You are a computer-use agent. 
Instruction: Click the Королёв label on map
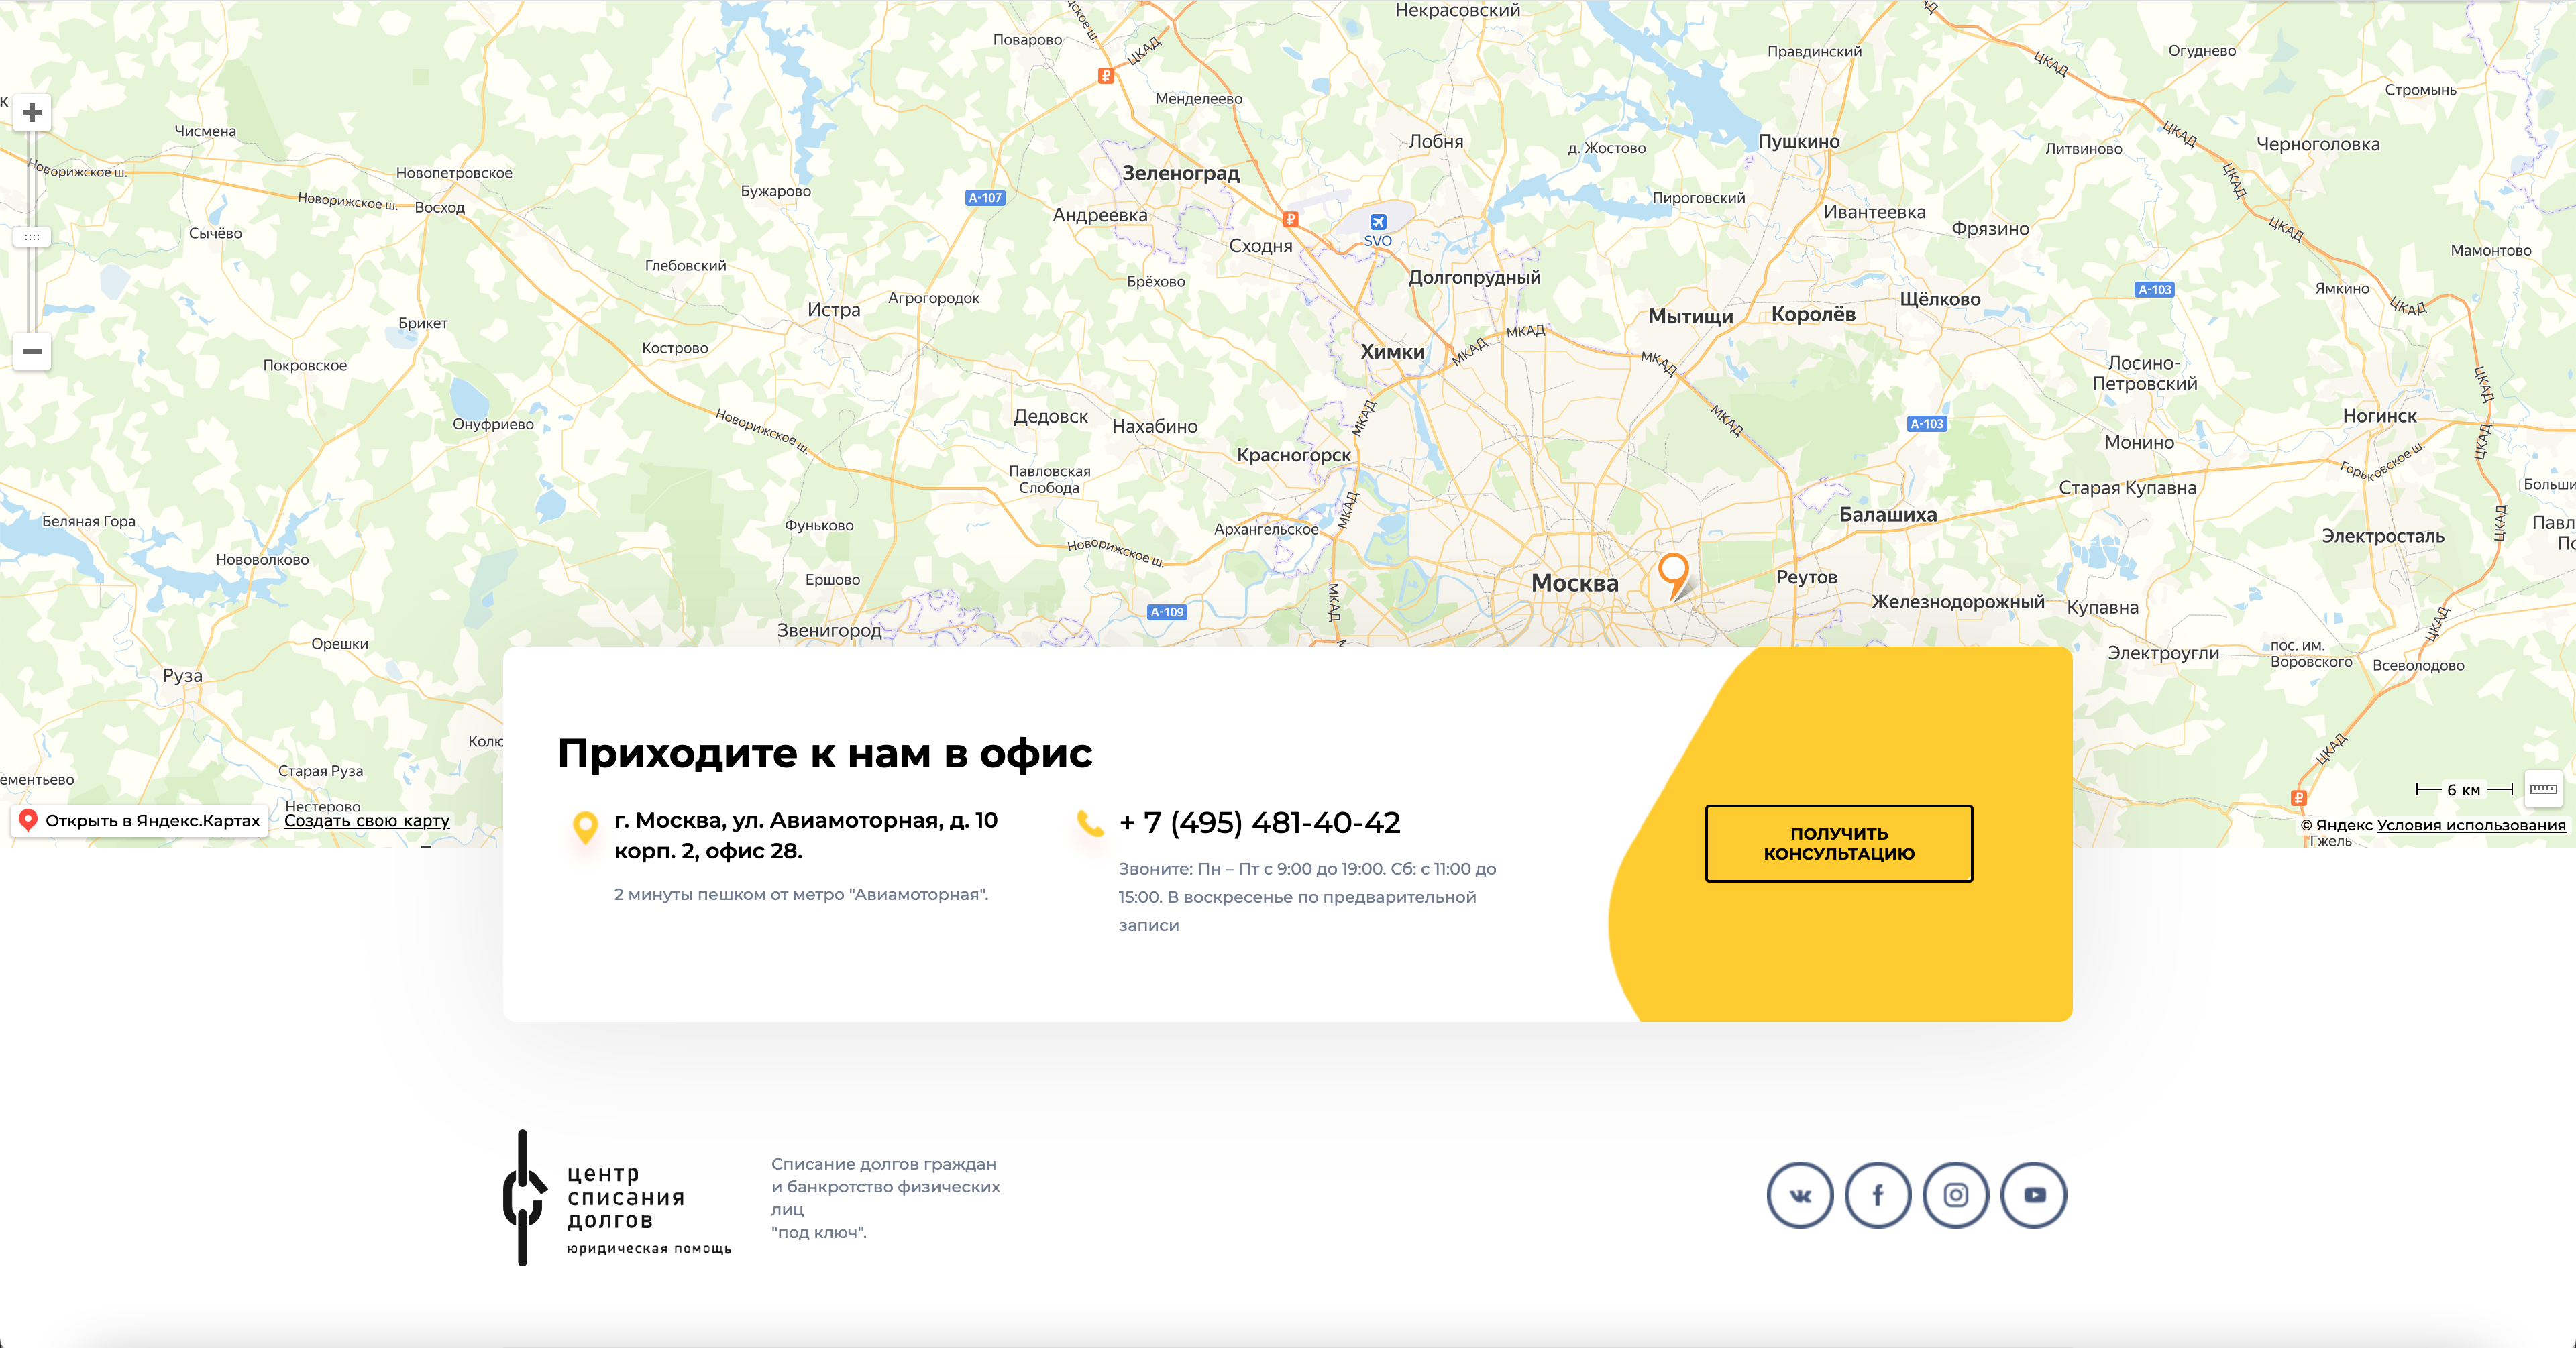click(x=1813, y=314)
